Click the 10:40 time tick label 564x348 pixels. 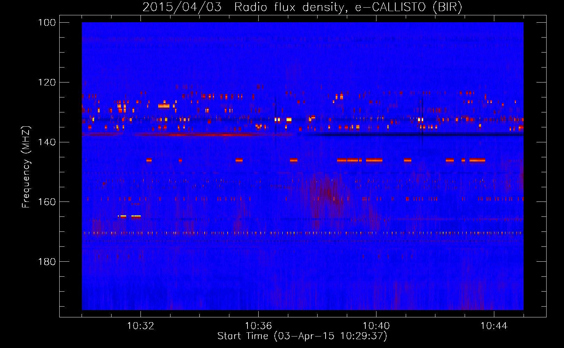coord(376,326)
